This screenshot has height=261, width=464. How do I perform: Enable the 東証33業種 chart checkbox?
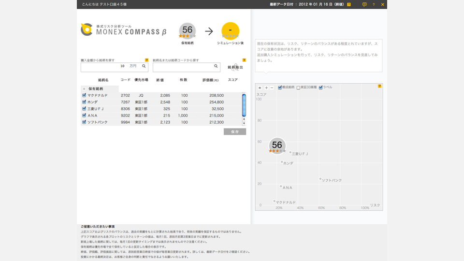298,87
